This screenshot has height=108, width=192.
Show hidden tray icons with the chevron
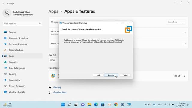(146, 104)
